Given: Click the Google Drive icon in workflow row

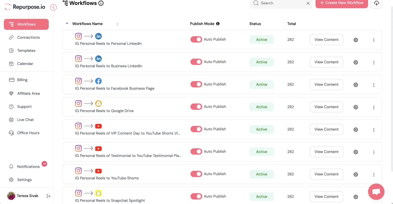Looking at the screenshot, I should 98,103.
